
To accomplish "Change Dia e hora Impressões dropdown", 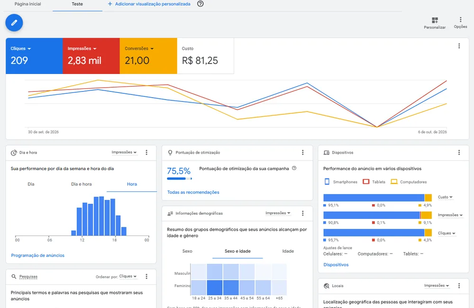I will click(124, 152).
